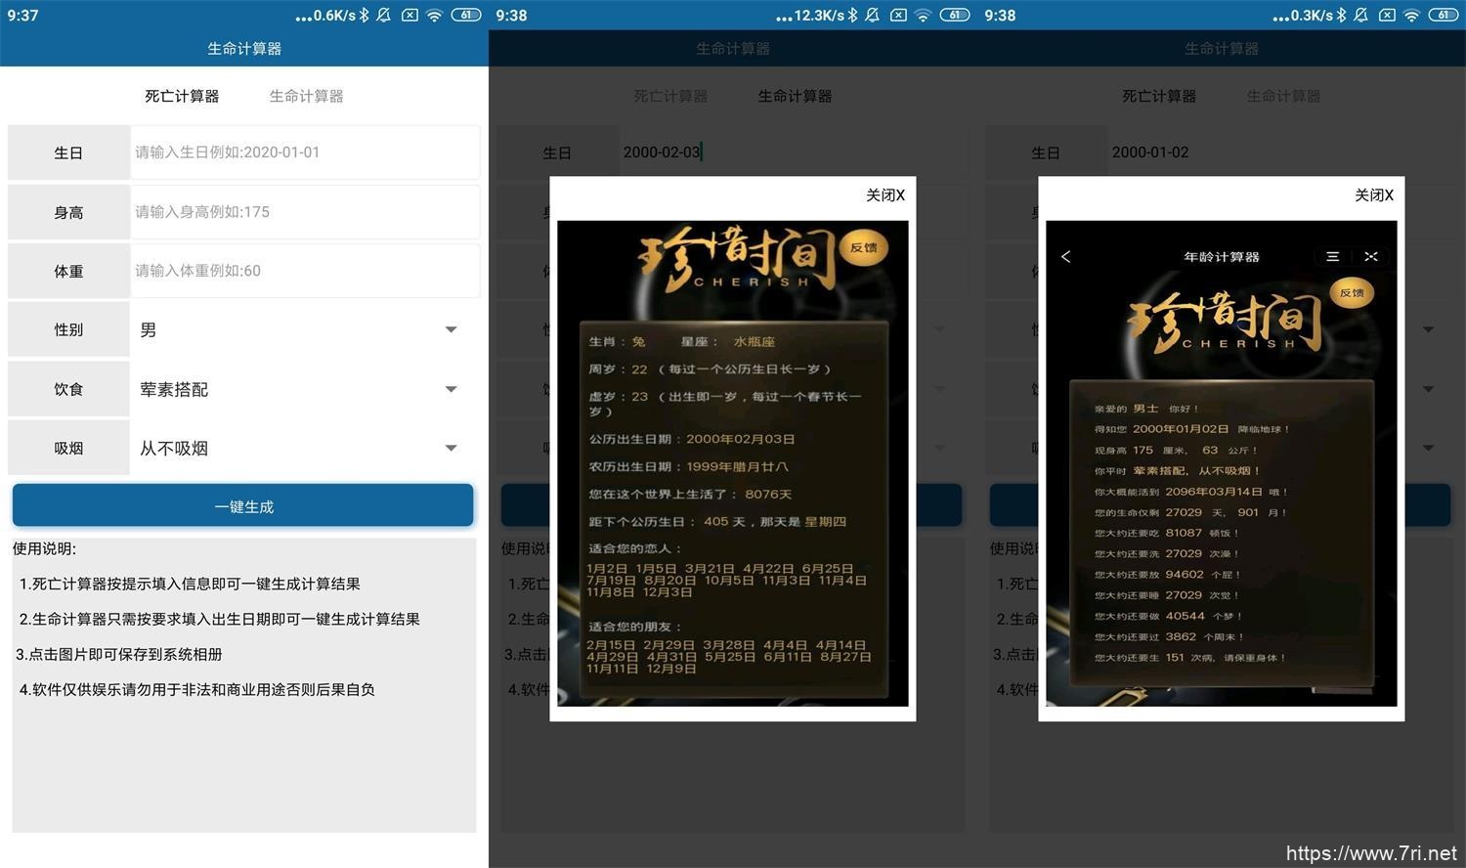Tap gold 反馈 badge on 生肖 result image
Screen dimensions: 1466x868
(x=863, y=247)
